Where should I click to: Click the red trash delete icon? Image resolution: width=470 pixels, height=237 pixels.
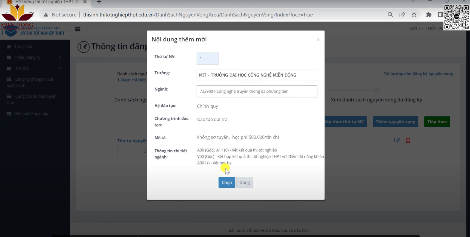pyautogui.click(x=408, y=140)
